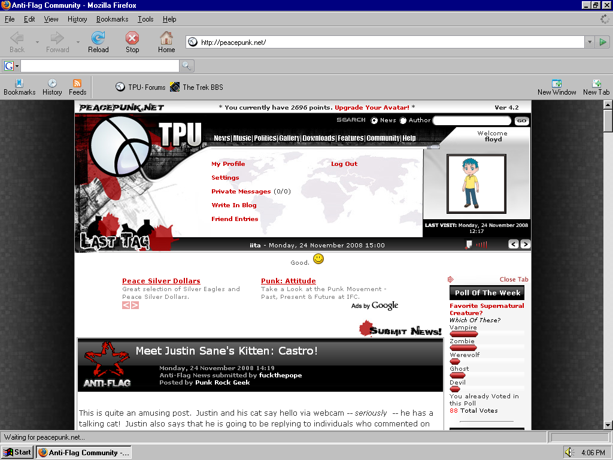Expand the Google search engine dropdown
This screenshot has height=460, width=613.
(x=12, y=66)
